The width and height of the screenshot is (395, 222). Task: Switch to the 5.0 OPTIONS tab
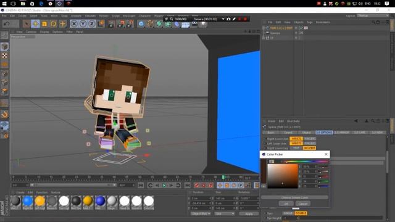click(x=324, y=133)
